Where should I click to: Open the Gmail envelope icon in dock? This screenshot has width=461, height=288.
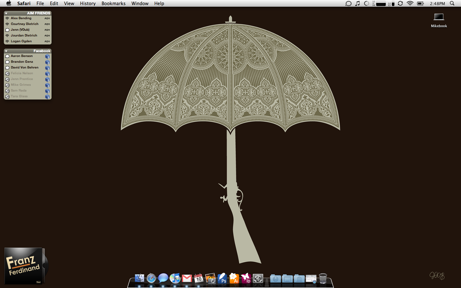point(187,278)
